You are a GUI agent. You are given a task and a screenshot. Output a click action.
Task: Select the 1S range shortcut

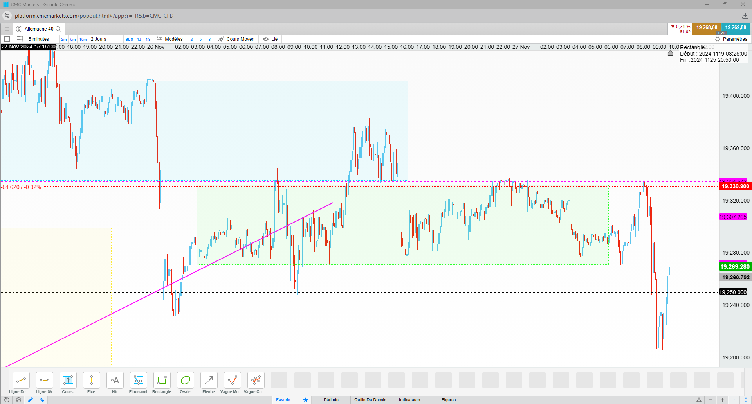click(x=148, y=39)
